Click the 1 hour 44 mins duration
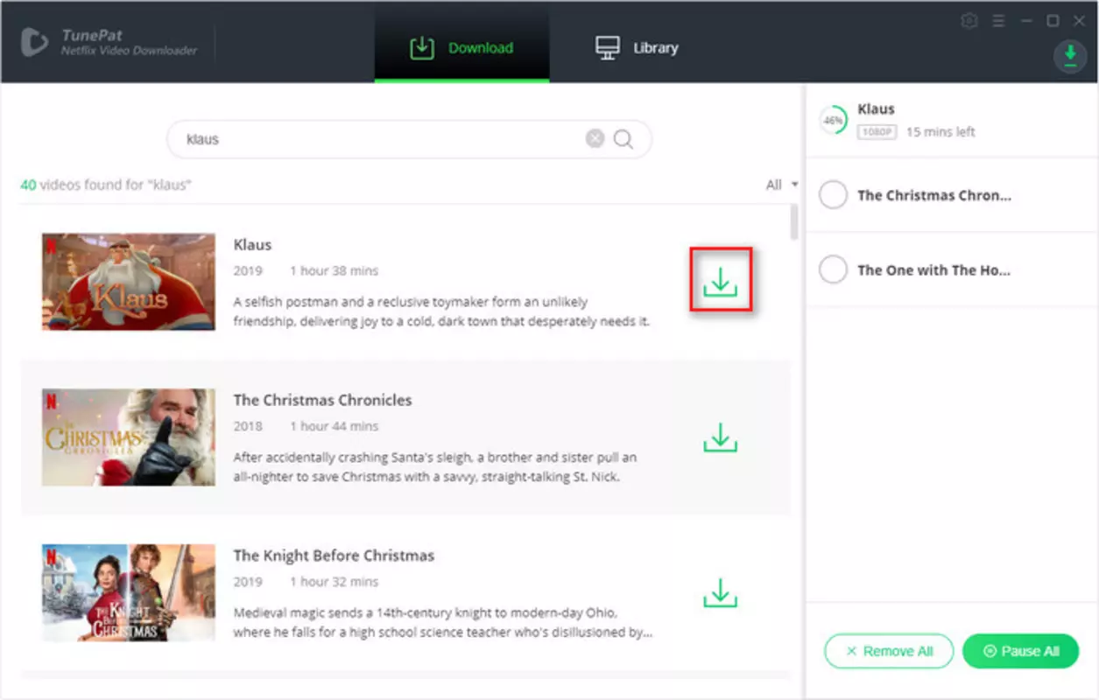Image resolution: width=1099 pixels, height=700 pixels. (x=334, y=426)
